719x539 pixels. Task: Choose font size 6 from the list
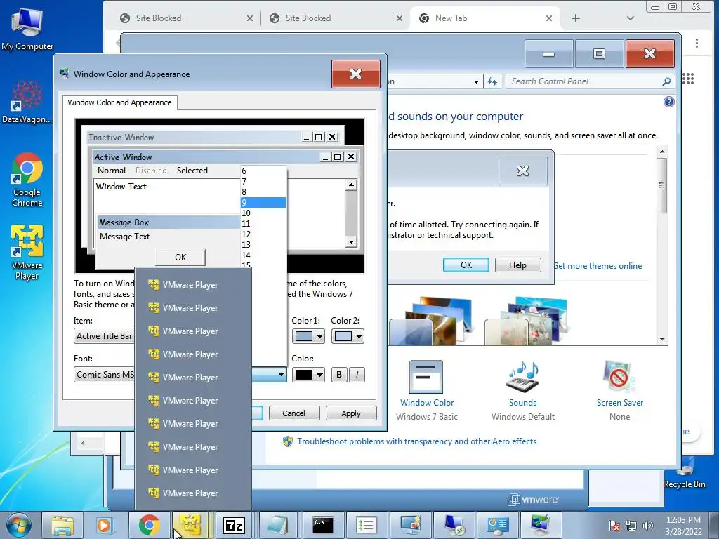tap(264, 171)
